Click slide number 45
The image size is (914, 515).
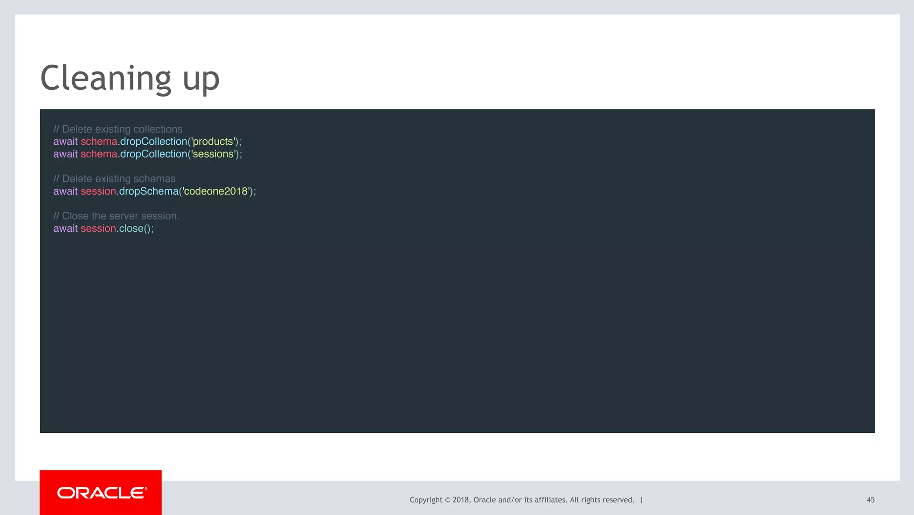pyautogui.click(x=870, y=500)
